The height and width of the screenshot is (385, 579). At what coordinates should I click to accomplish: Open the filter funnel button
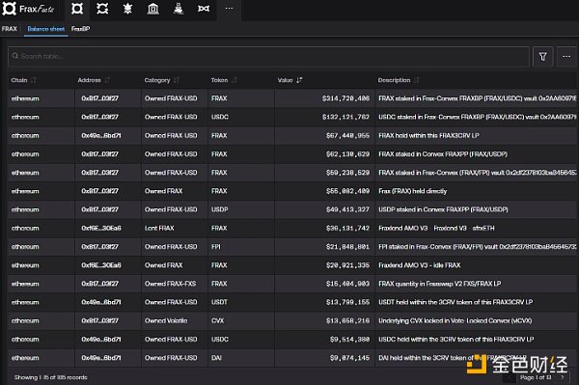(x=542, y=57)
